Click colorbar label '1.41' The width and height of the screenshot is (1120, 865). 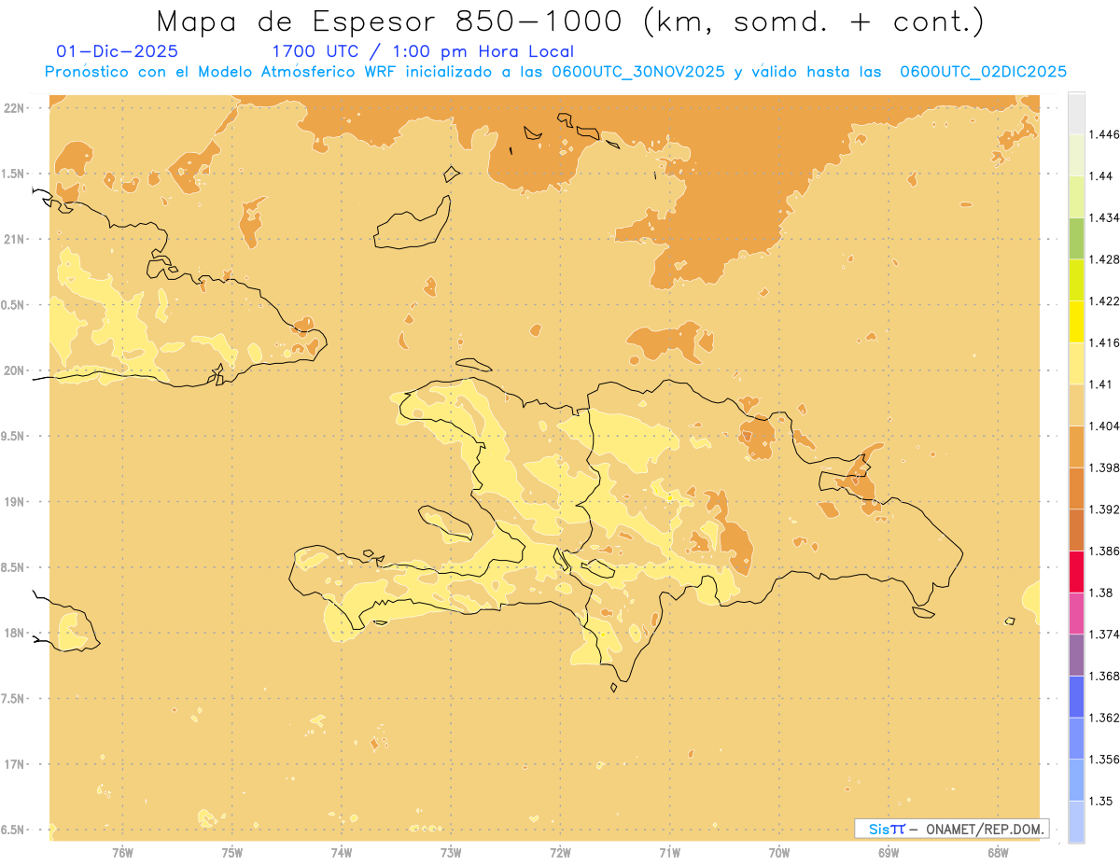1101,384
